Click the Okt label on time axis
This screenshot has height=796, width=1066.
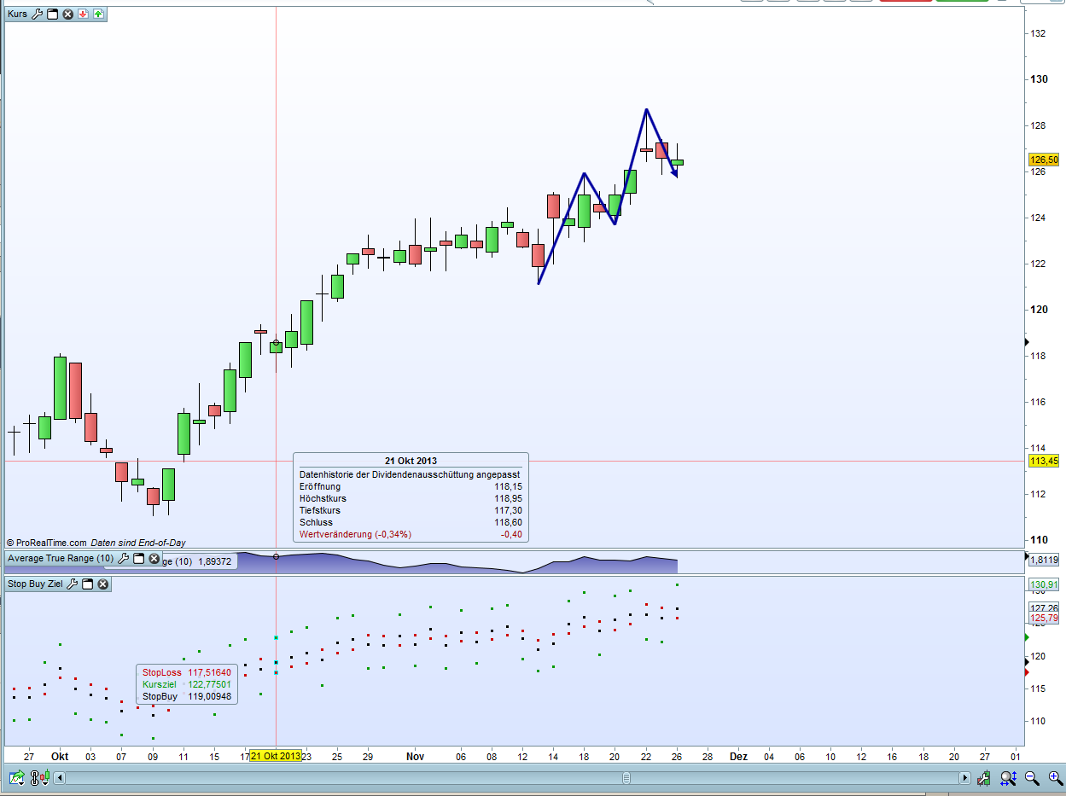60,757
